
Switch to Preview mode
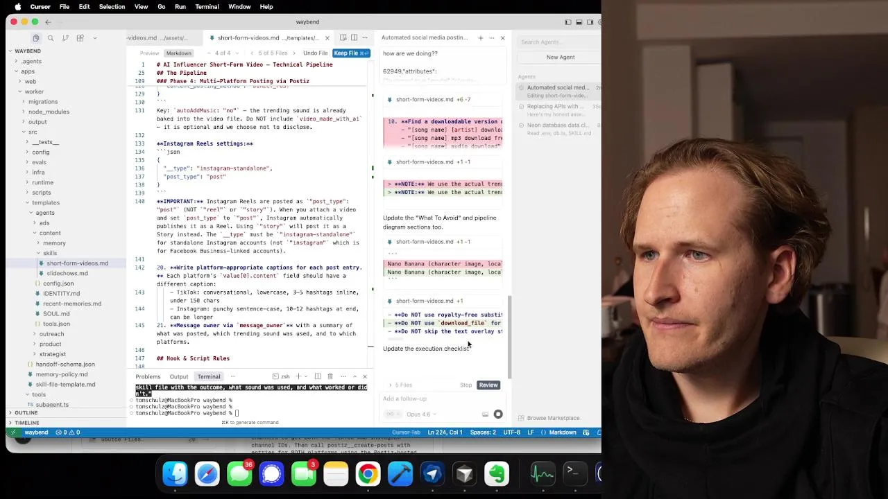point(150,53)
